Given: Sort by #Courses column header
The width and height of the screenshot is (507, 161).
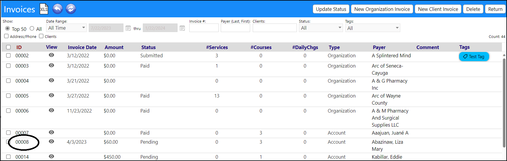Looking at the screenshot, I should coord(261,47).
